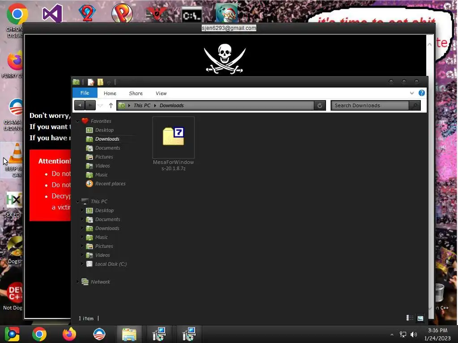This screenshot has width=458, height=343.
Task: Select Pictures under This PC
Action: point(104,246)
